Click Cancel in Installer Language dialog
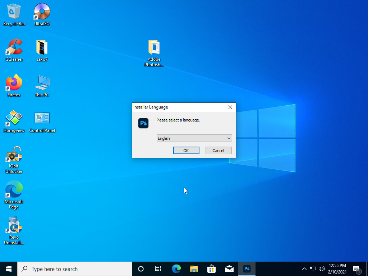This screenshot has height=276, width=368. [x=218, y=151]
